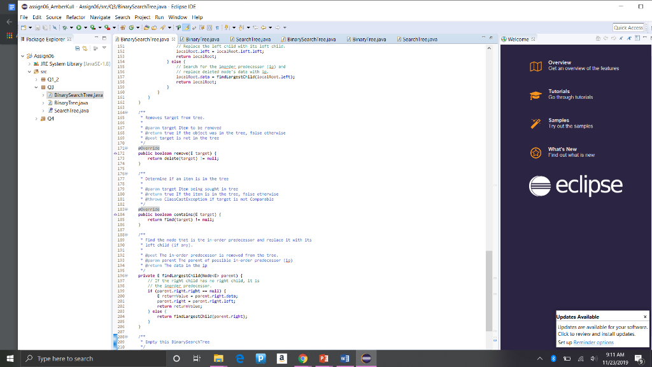
Task: Jump to Next Annotation arrow icon
Action: (x=226, y=27)
